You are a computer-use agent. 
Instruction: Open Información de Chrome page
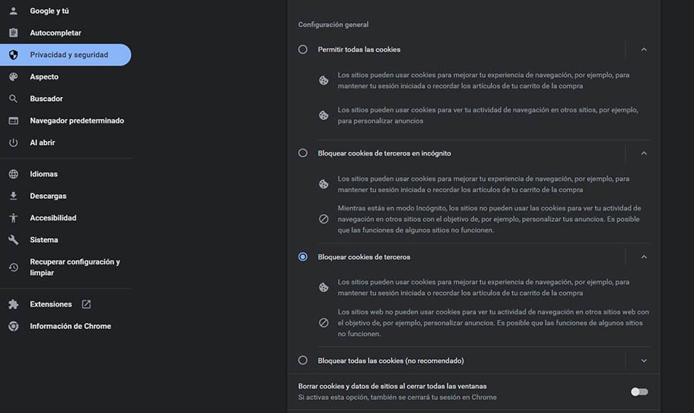pyautogui.click(x=70, y=326)
